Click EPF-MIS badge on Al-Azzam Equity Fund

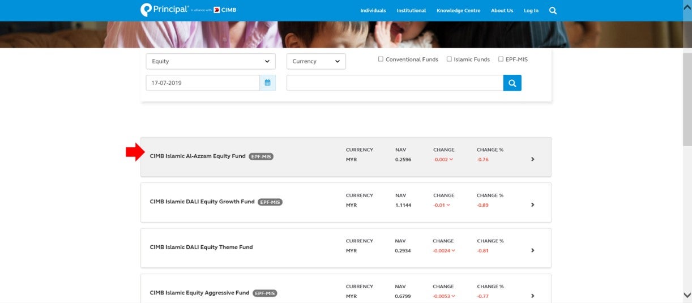click(261, 156)
